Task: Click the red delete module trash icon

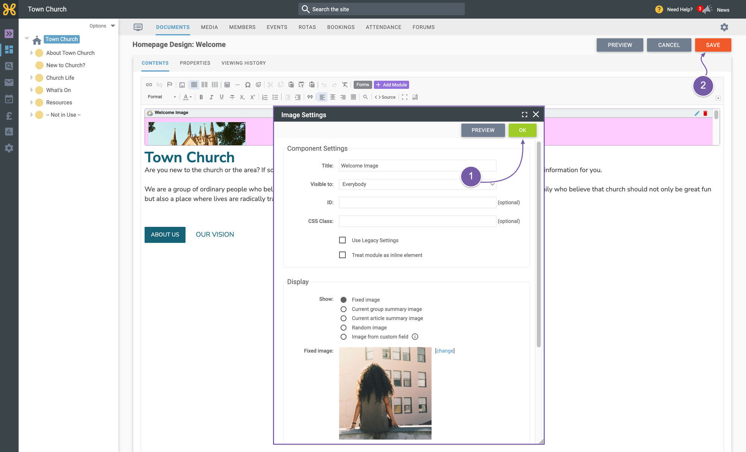Action: (x=705, y=113)
